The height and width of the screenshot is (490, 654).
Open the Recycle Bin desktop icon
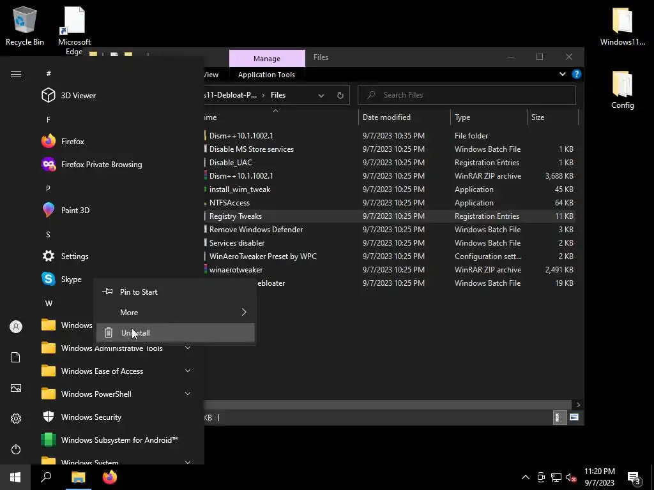tap(25, 26)
